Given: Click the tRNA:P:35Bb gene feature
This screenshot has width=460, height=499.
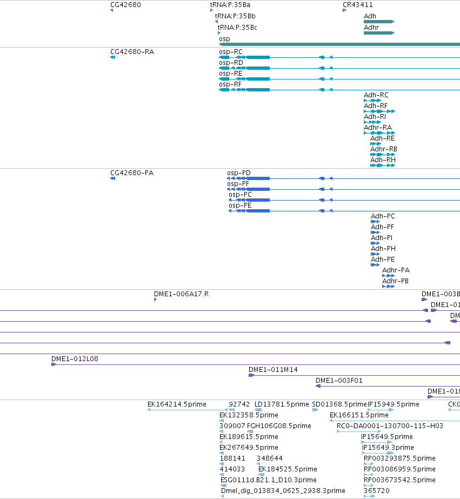Looking at the screenshot, I should (216, 22).
